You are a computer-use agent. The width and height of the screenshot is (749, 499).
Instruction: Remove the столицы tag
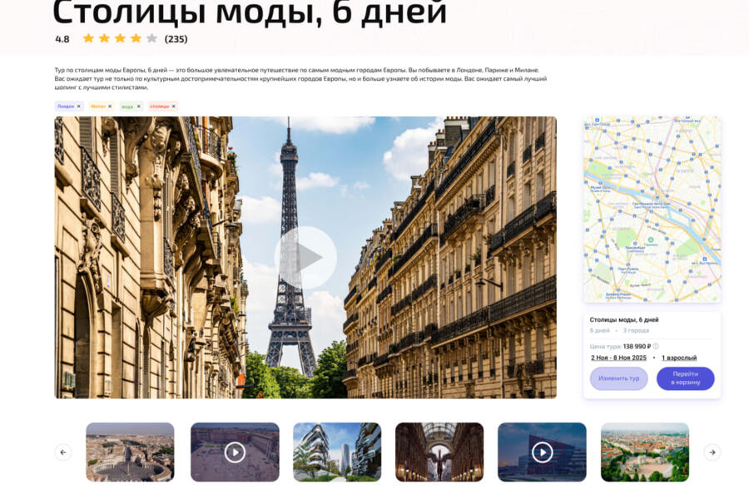173,106
